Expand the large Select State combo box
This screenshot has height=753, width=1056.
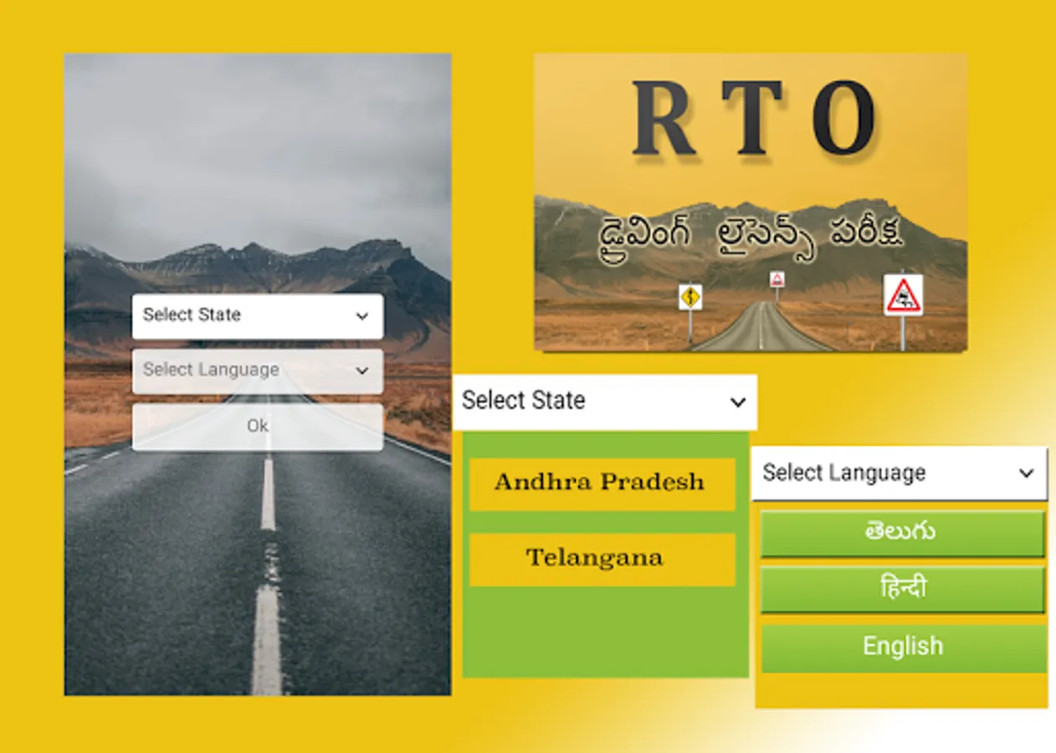point(604,402)
